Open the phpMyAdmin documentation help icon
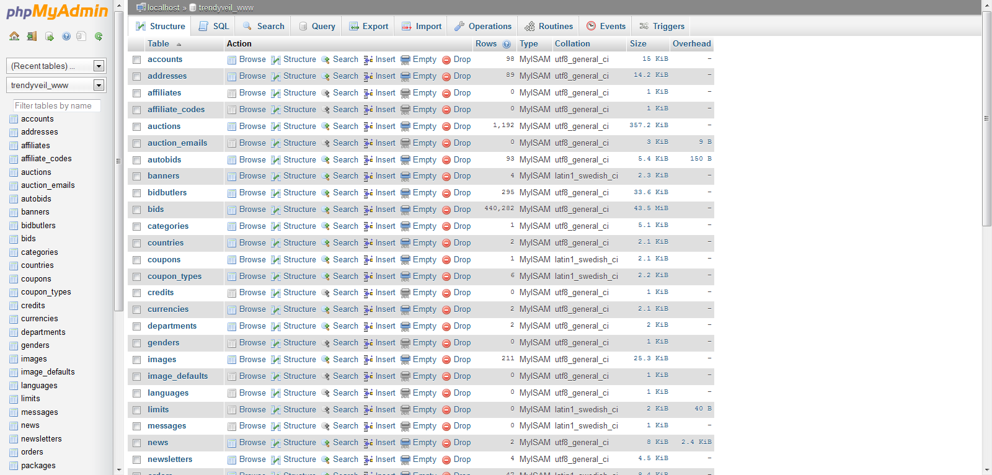The image size is (992, 475). coord(66,36)
